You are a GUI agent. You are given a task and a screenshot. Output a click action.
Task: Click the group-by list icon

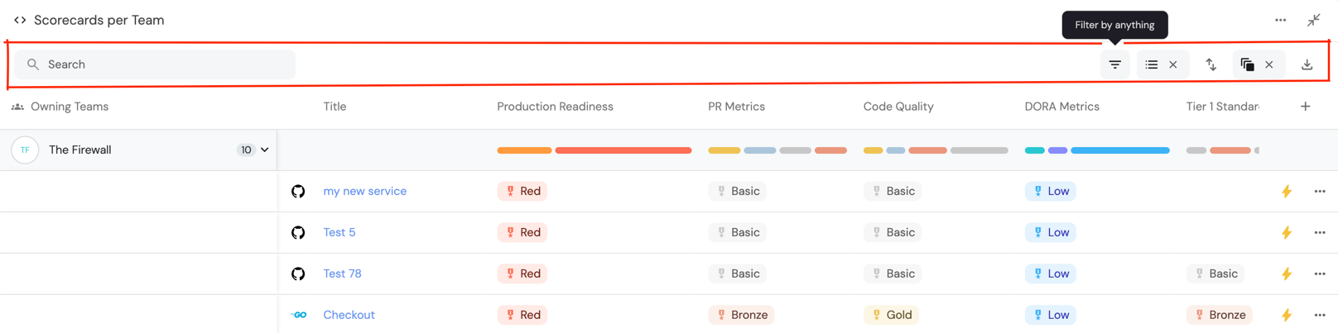coord(1151,64)
